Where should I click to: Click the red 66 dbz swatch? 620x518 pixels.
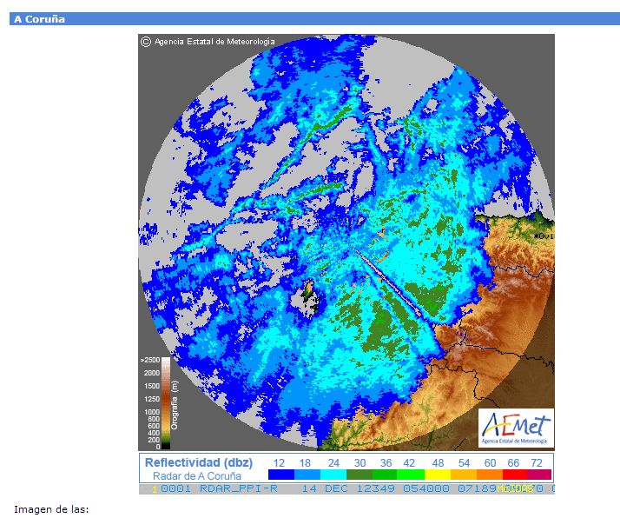click(x=514, y=475)
